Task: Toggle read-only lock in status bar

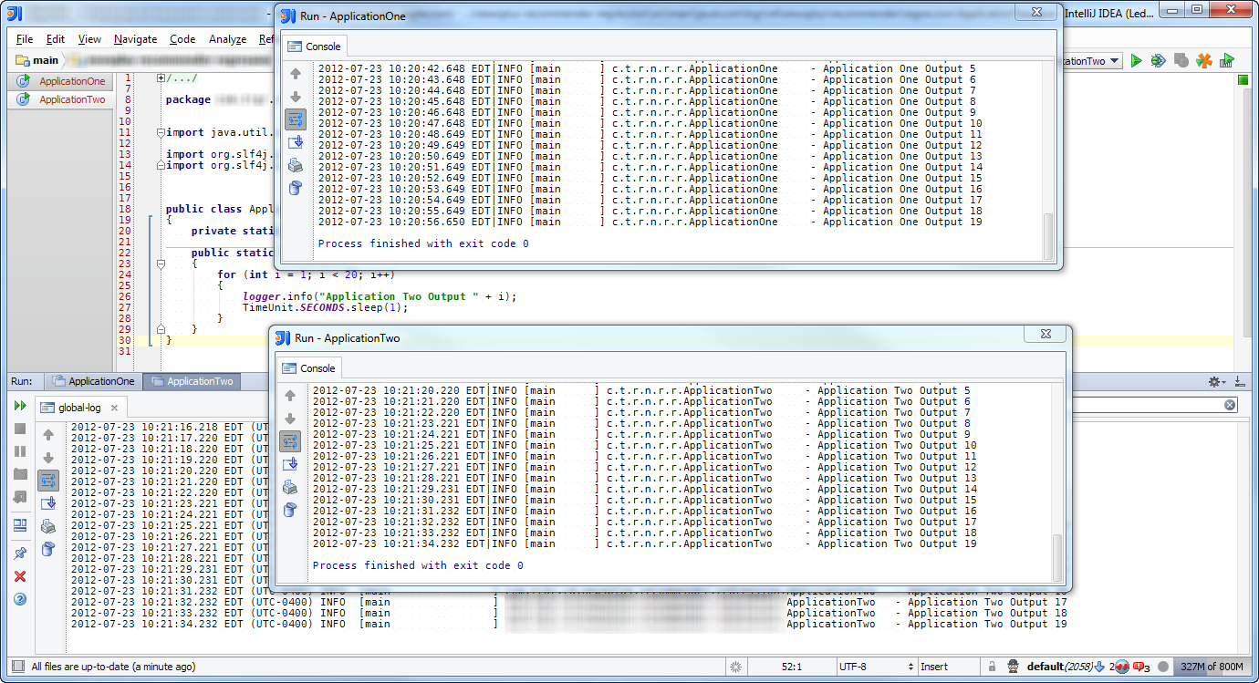Action: coord(992,667)
